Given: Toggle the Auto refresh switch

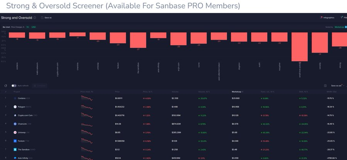Looking at the screenshot, I should coord(14,86).
